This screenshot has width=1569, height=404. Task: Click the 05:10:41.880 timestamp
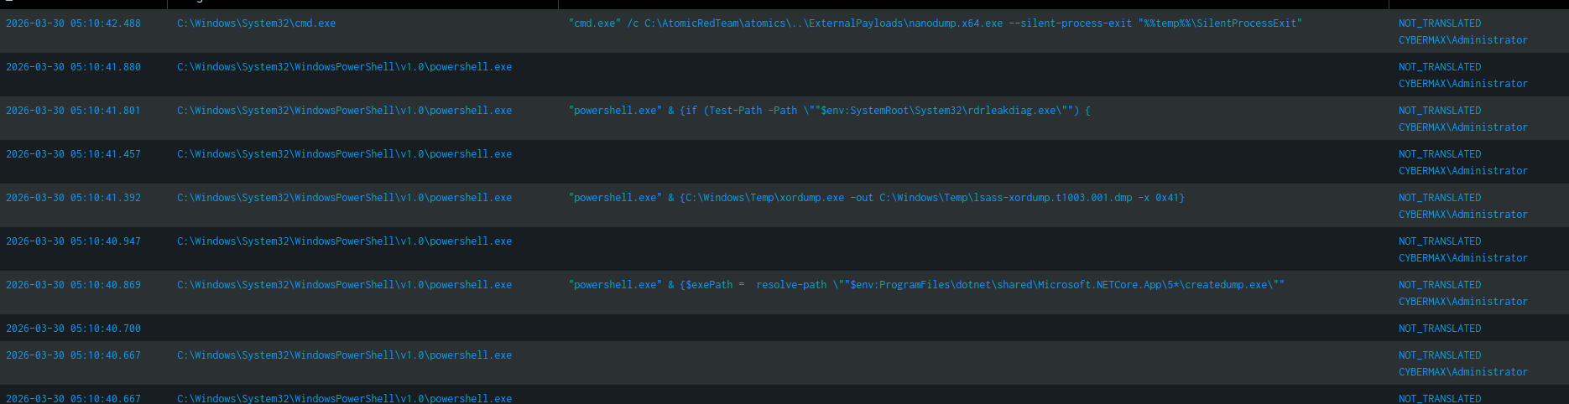[x=73, y=67]
